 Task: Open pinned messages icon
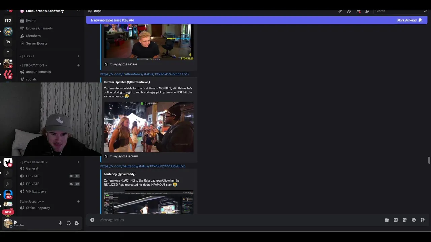[358, 11]
